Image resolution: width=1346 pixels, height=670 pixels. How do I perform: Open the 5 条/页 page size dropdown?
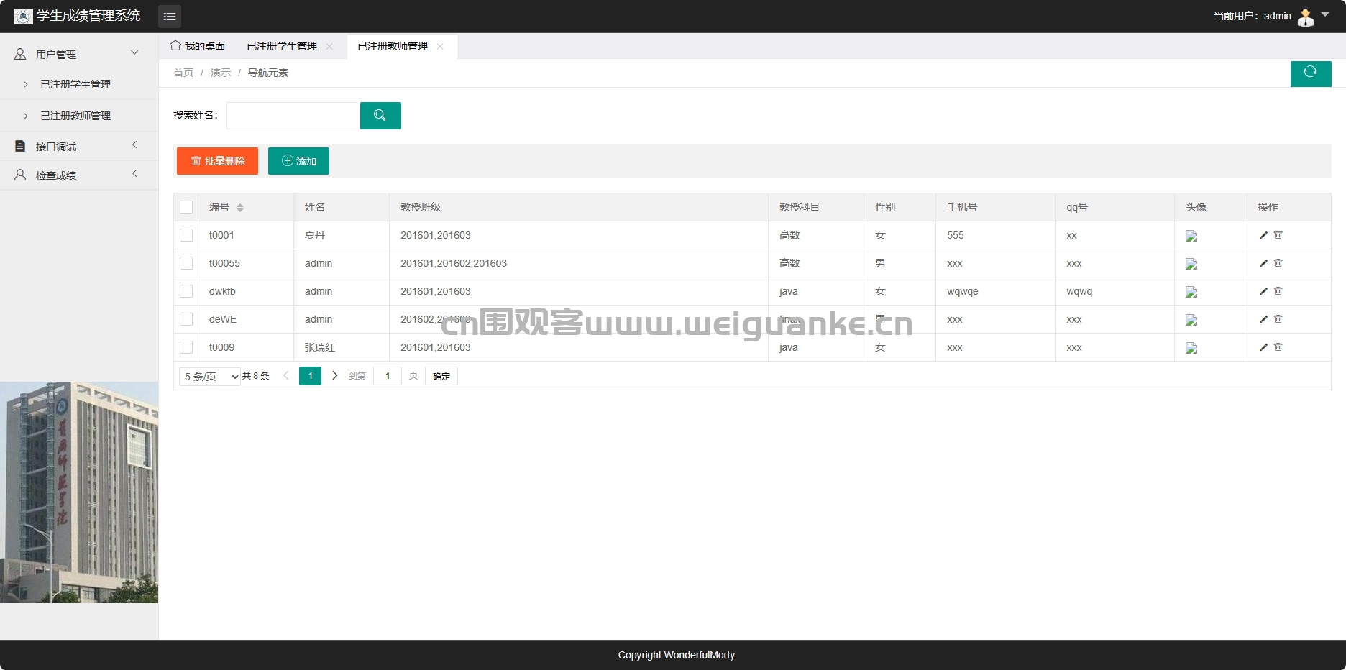(209, 376)
